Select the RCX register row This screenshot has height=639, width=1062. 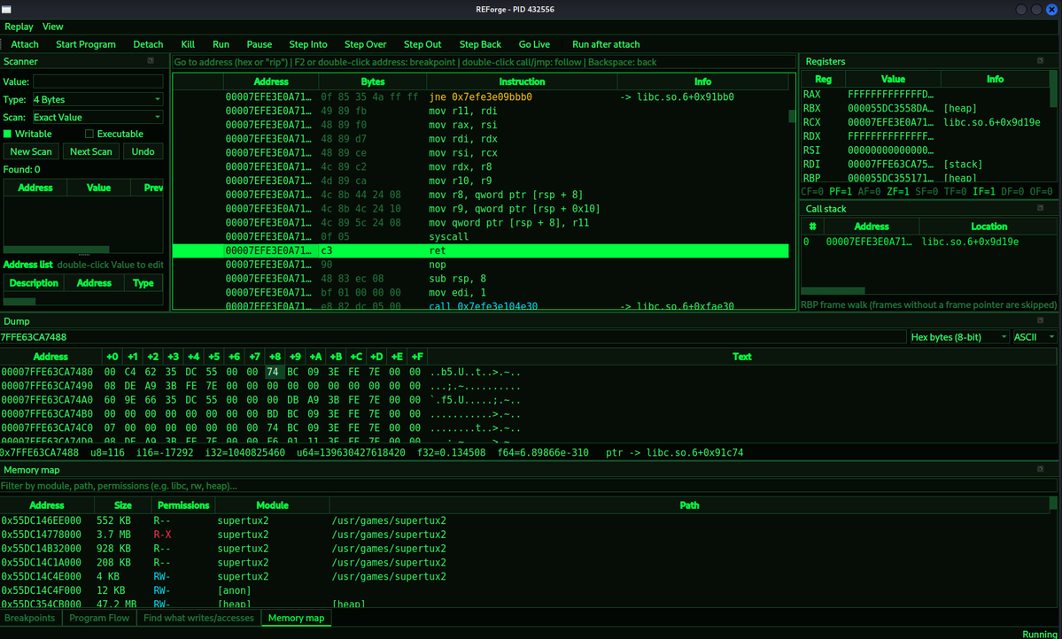click(926, 122)
